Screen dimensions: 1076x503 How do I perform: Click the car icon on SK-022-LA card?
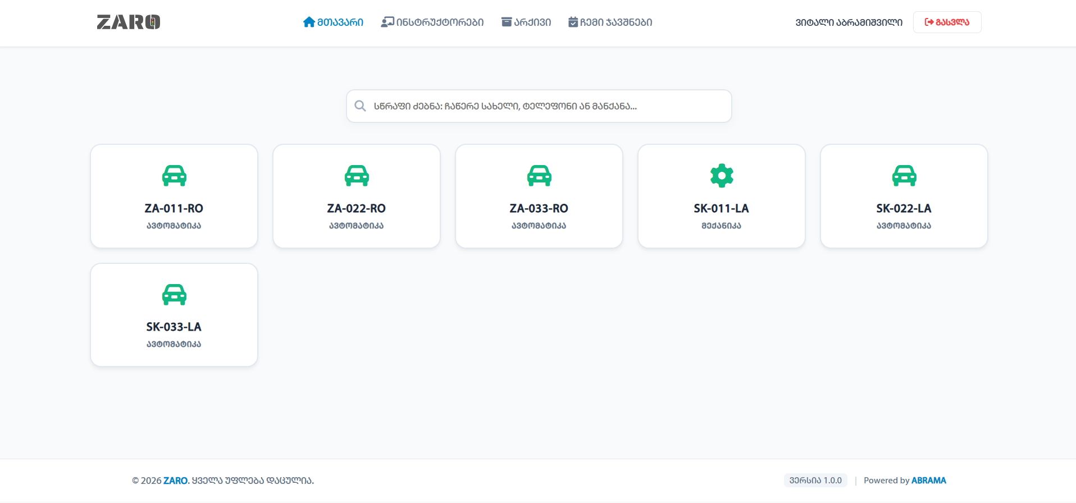click(x=904, y=176)
